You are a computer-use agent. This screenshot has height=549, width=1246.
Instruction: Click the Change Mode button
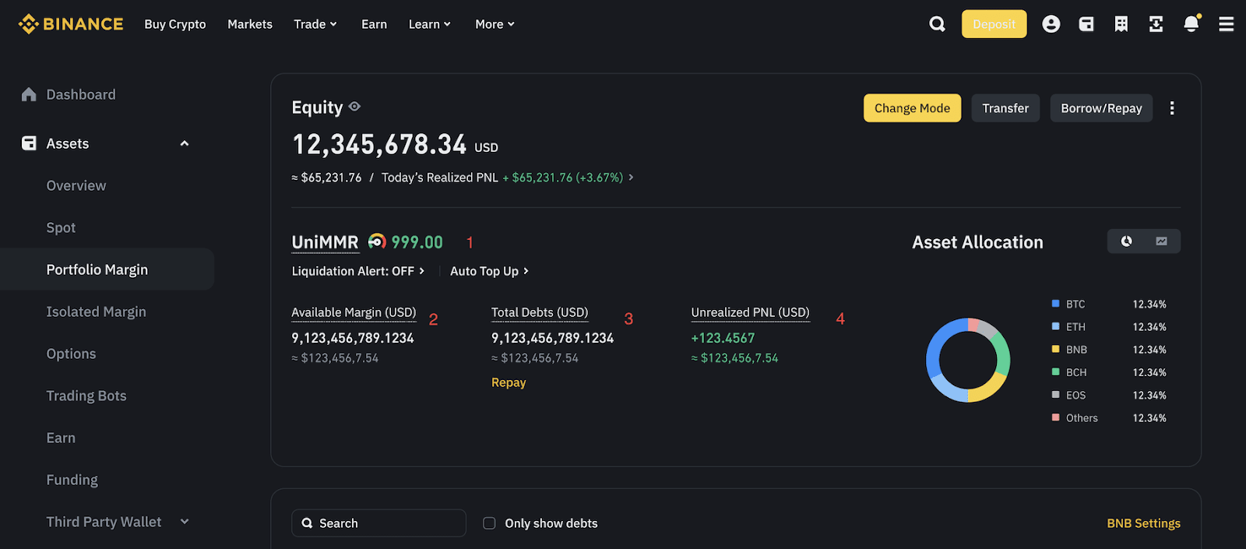pyautogui.click(x=912, y=108)
